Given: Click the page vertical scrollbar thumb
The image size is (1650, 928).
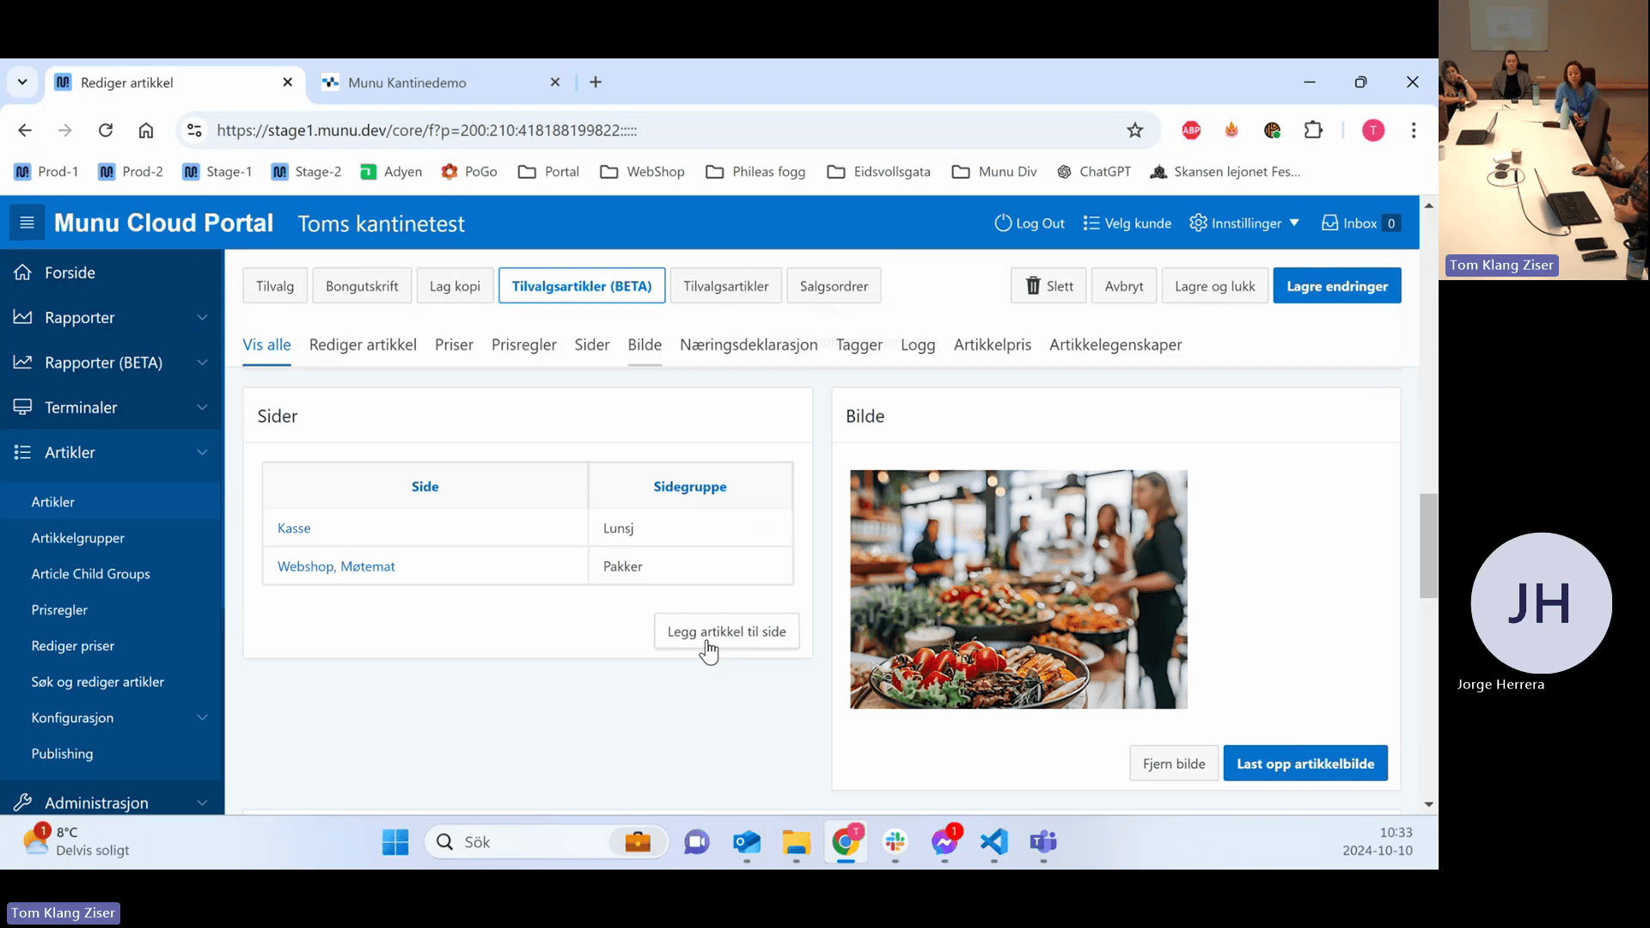Looking at the screenshot, I should (1428, 546).
